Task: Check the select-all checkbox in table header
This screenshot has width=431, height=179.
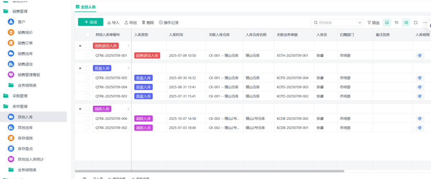Action: pos(88,35)
